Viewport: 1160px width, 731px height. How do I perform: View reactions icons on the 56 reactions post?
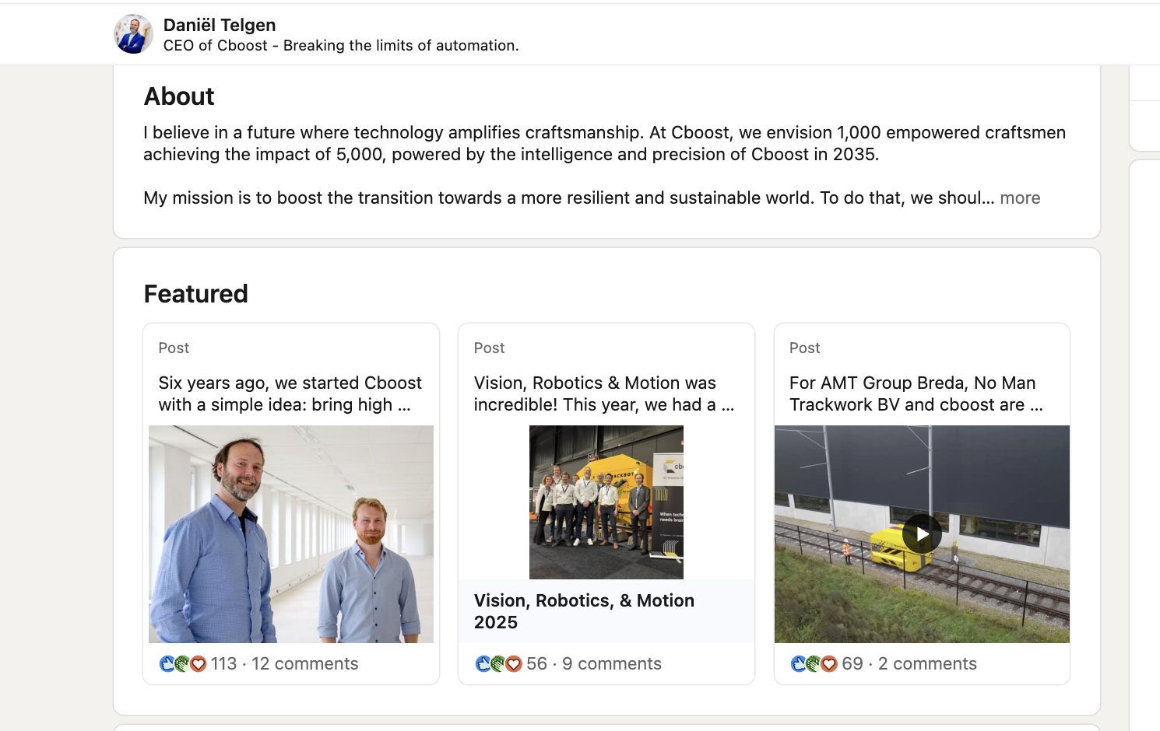point(498,664)
